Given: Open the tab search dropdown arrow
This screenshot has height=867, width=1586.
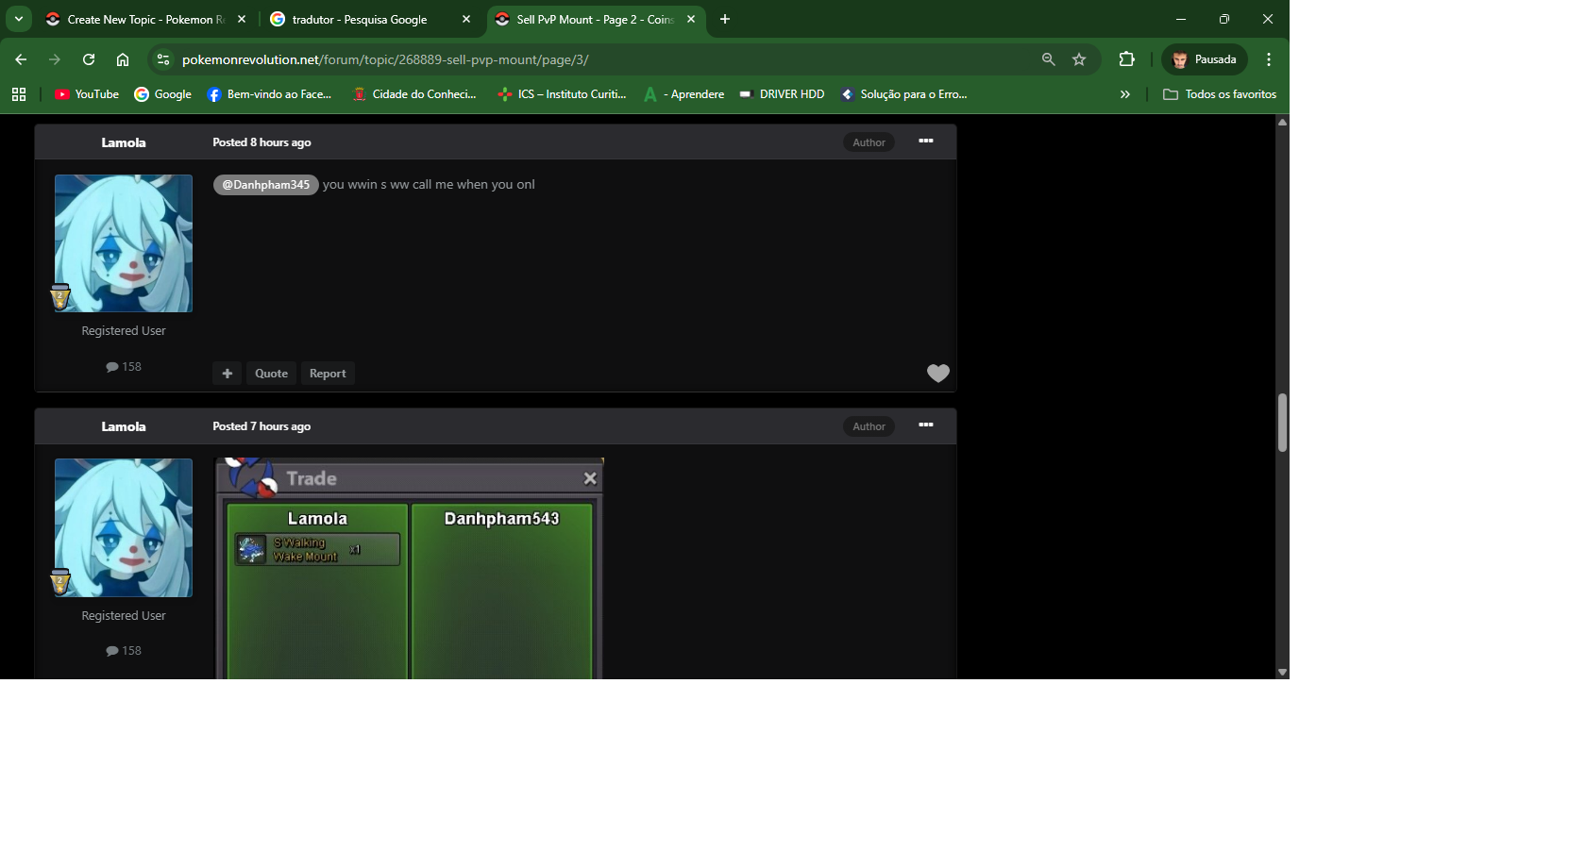Looking at the screenshot, I should point(18,19).
